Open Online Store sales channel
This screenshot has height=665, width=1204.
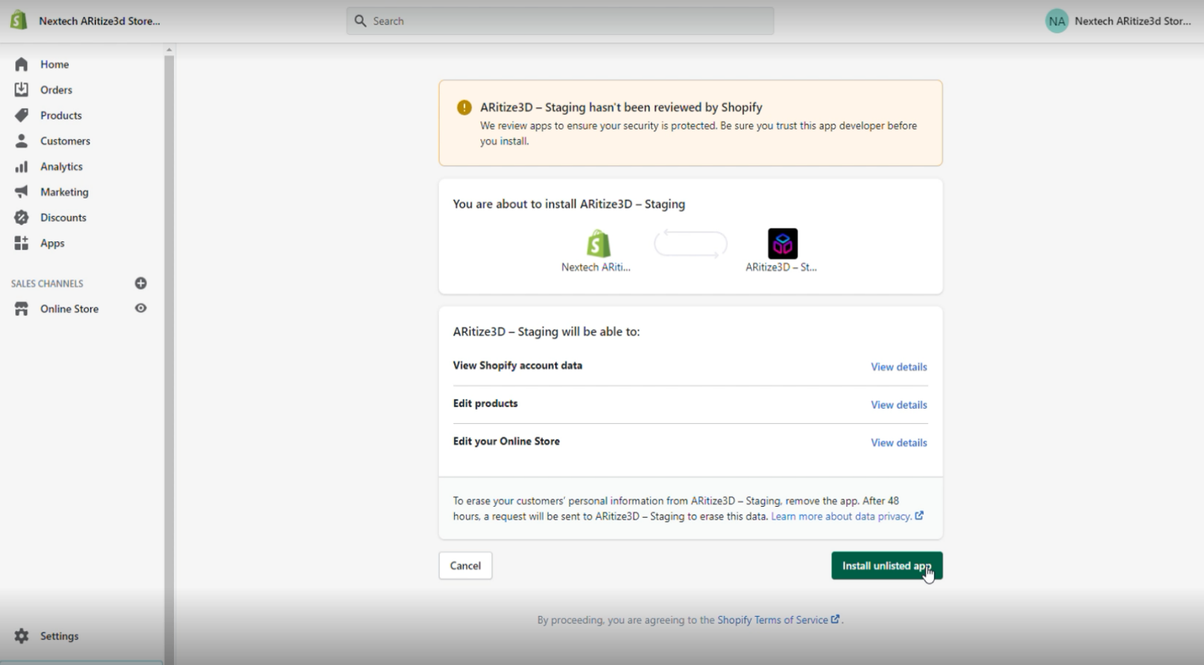pos(70,308)
